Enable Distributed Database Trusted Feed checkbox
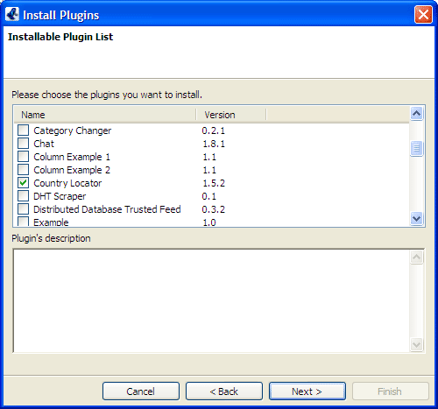This screenshot has width=438, height=409. (x=23, y=209)
